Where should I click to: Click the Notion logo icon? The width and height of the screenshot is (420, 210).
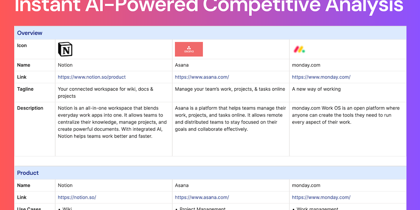(x=65, y=49)
